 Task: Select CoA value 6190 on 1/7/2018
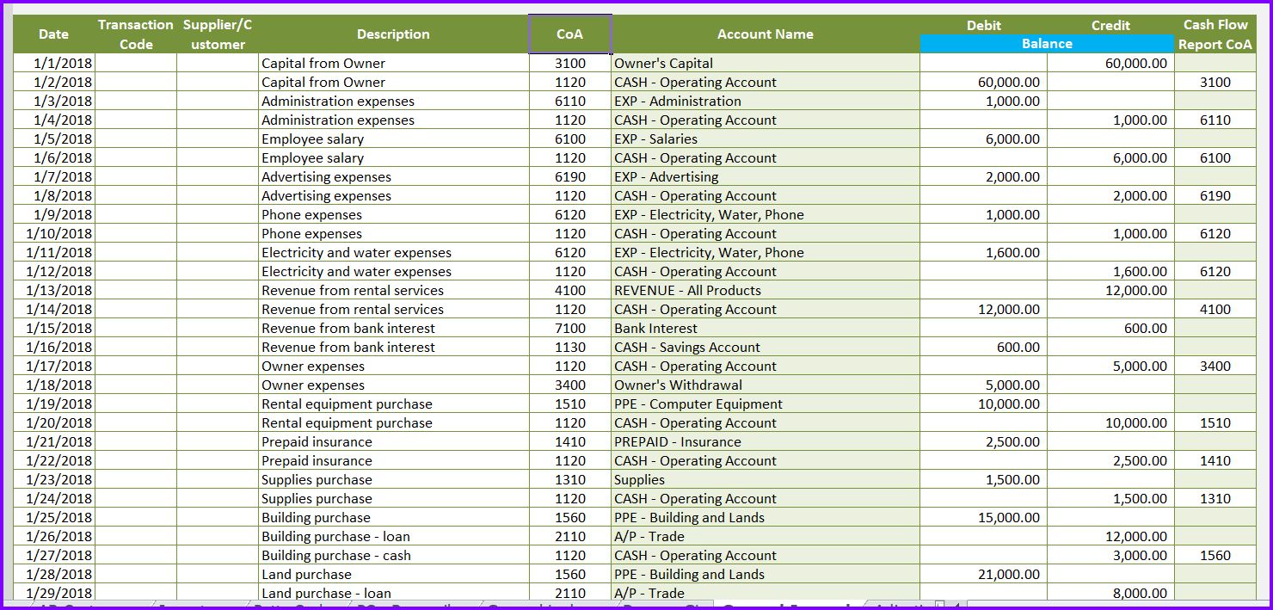coord(570,176)
